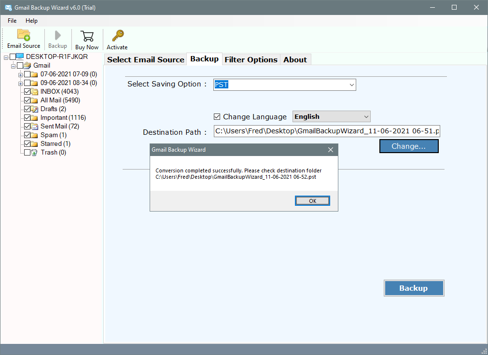Image resolution: width=488 pixels, height=355 pixels.
Task: Open the English language dropdown
Action: click(366, 117)
